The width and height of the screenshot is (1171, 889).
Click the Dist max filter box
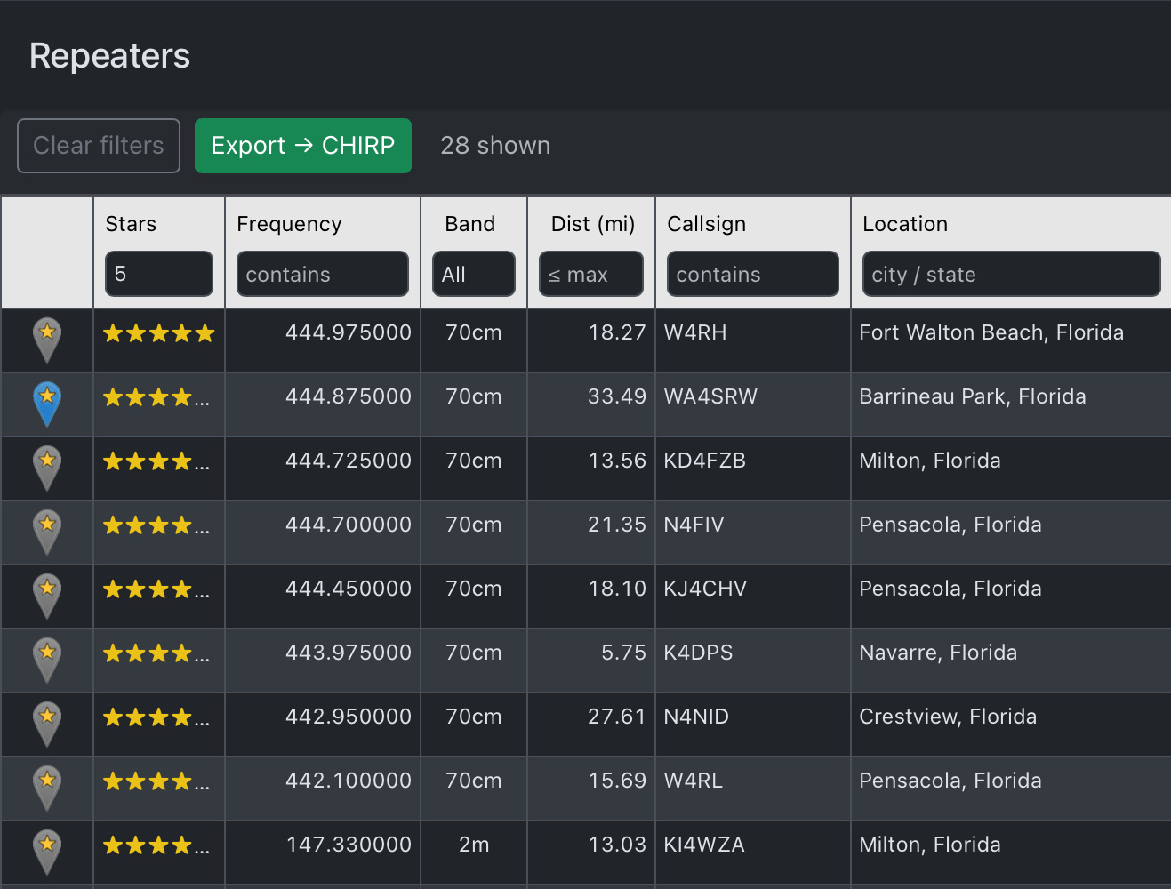click(x=590, y=274)
